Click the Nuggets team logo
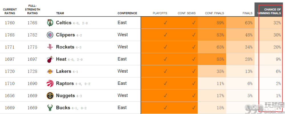This screenshot has width=285, height=114. [50, 96]
